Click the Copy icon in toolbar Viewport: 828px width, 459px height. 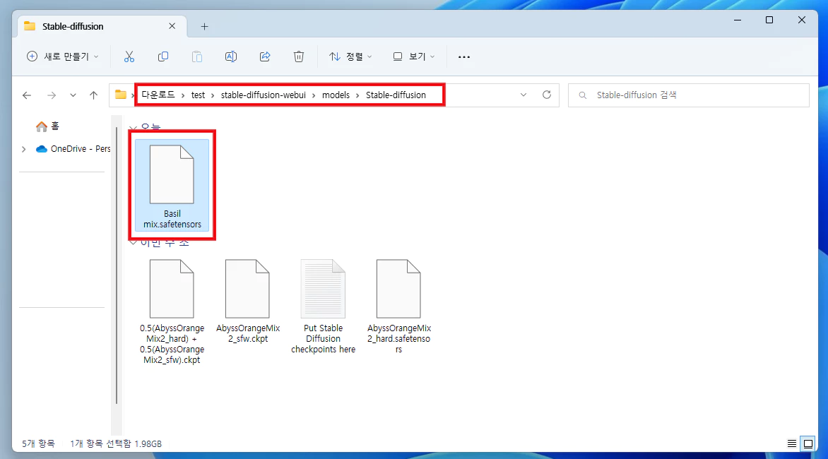pos(163,56)
